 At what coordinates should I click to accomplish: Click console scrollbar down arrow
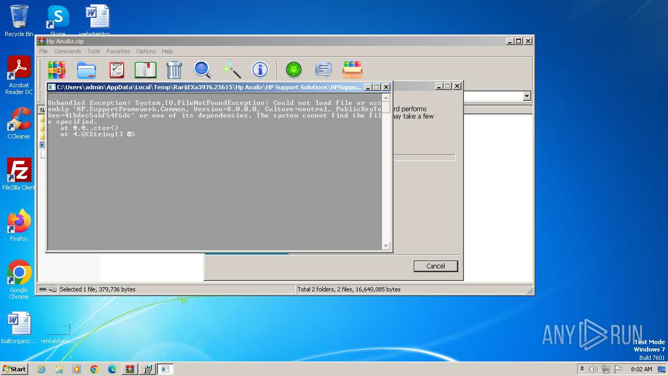(x=386, y=246)
